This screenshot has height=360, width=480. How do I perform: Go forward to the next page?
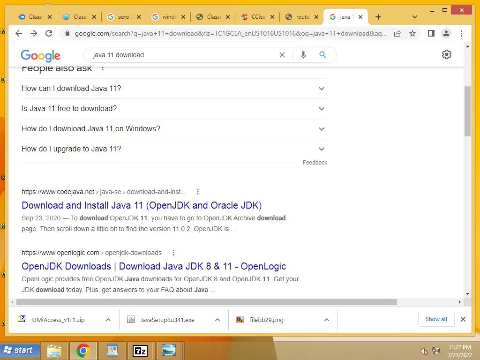tap(34, 33)
